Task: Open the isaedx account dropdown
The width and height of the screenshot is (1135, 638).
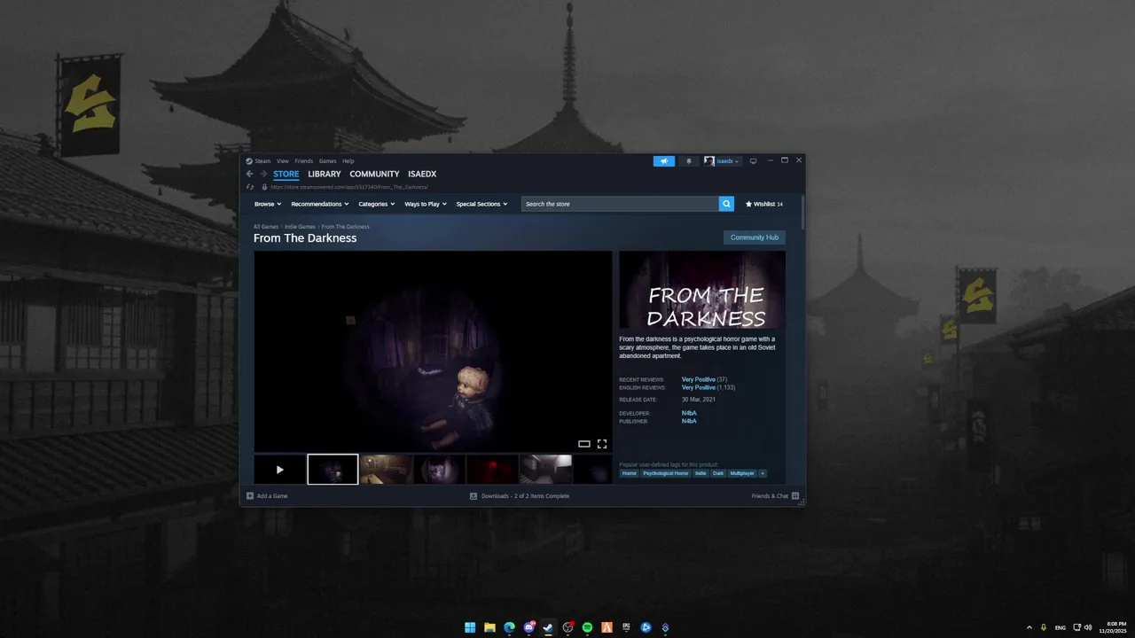Action: 722,161
